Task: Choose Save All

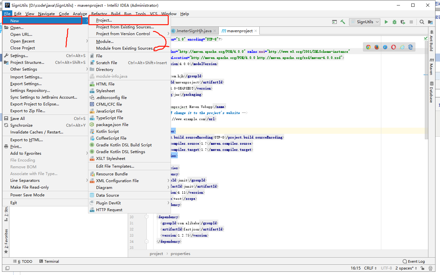Action: click(45, 119)
